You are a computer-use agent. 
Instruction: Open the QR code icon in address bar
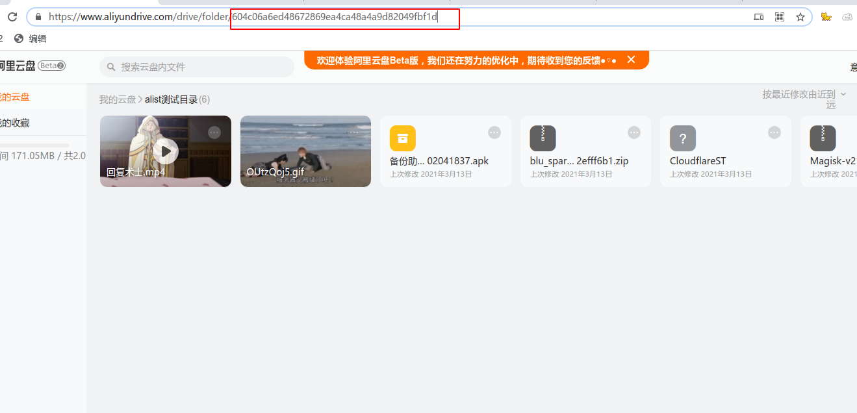(x=780, y=17)
